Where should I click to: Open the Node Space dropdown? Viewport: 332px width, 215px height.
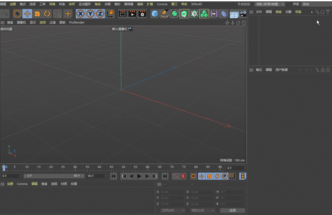click(270, 4)
